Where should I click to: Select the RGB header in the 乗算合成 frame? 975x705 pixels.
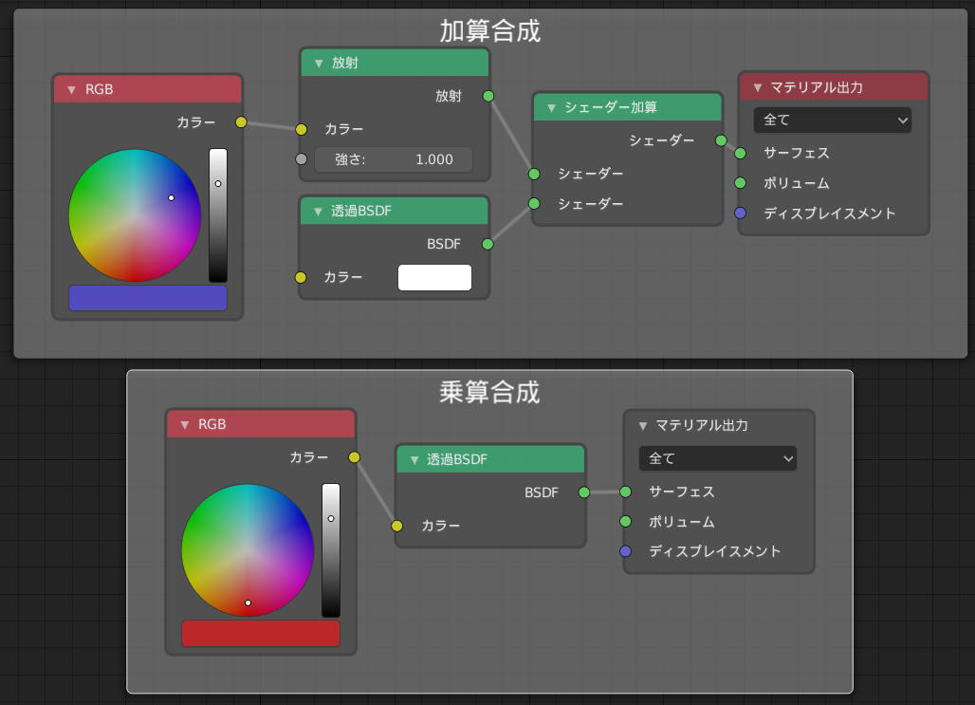(261, 424)
